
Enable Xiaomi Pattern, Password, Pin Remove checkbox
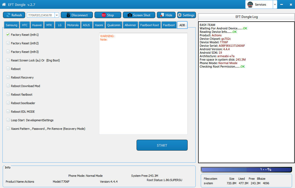(x=8, y=128)
